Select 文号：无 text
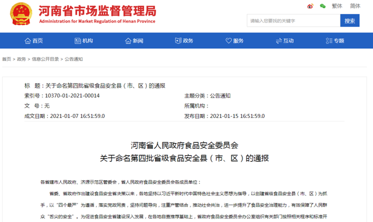The height and width of the screenshot is (222, 373). 37,106
